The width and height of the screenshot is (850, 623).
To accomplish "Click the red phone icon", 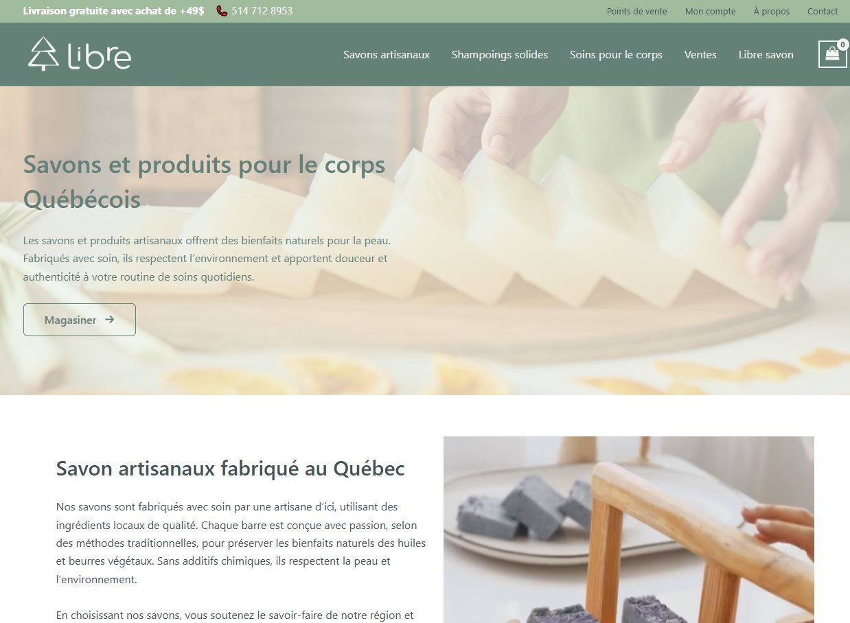I will [x=222, y=11].
